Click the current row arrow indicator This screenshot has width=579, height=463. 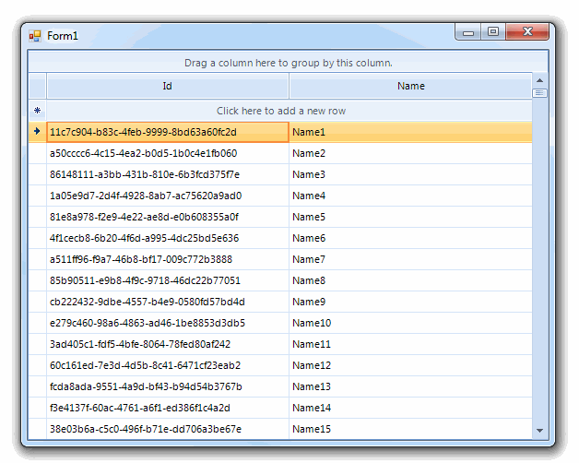pos(37,132)
